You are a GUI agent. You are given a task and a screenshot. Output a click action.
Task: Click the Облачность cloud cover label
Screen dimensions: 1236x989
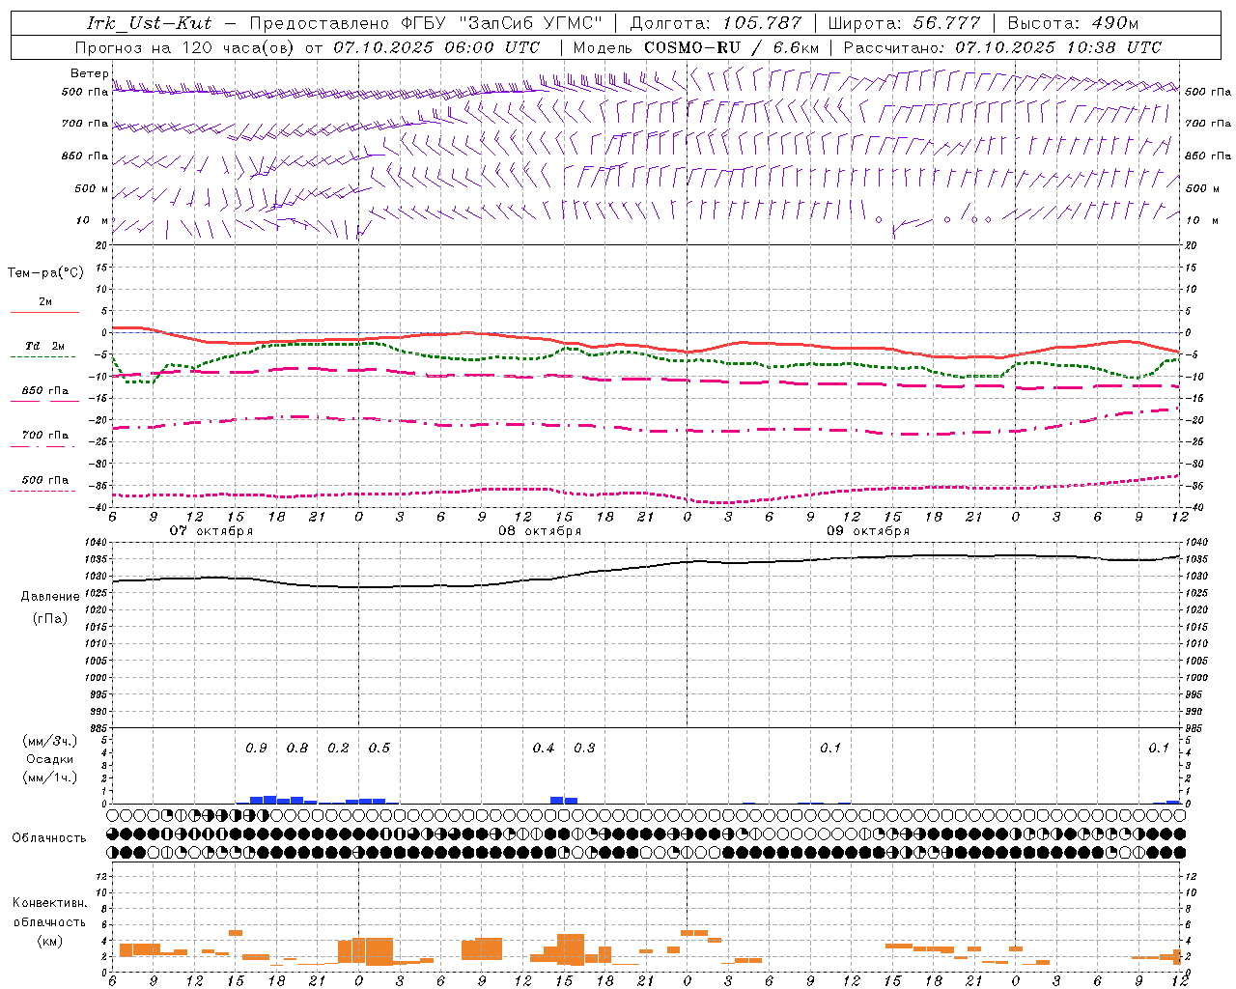[x=49, y=837]
